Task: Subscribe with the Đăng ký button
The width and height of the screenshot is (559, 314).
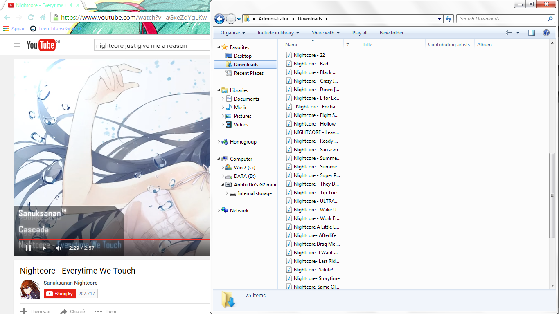Action: click(60, 294)
